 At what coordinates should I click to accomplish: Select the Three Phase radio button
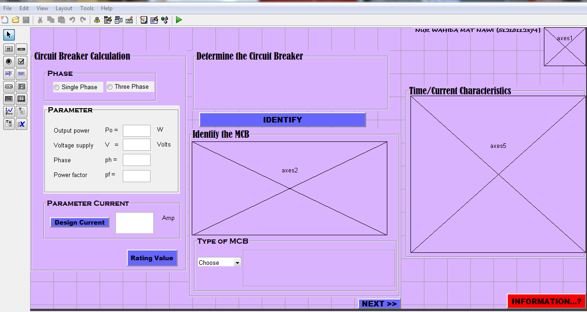[x=110, y=86]
